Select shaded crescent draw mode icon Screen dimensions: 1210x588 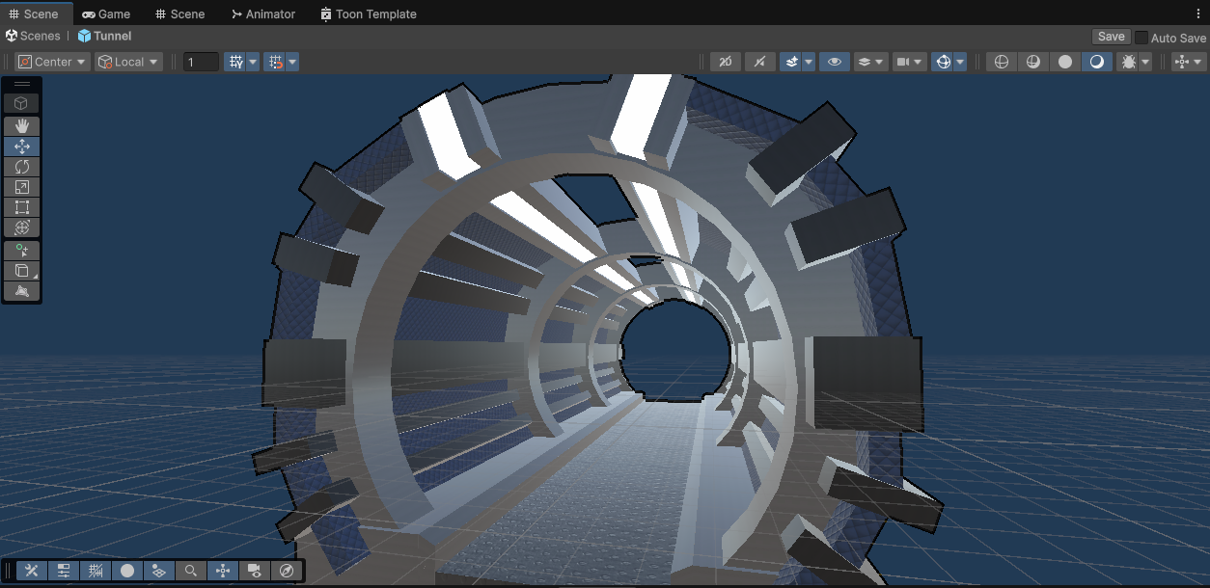click(x=1097, y=62)
